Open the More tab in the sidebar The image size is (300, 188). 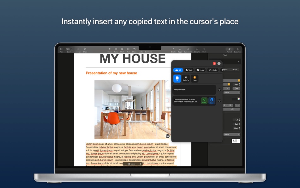235,69
